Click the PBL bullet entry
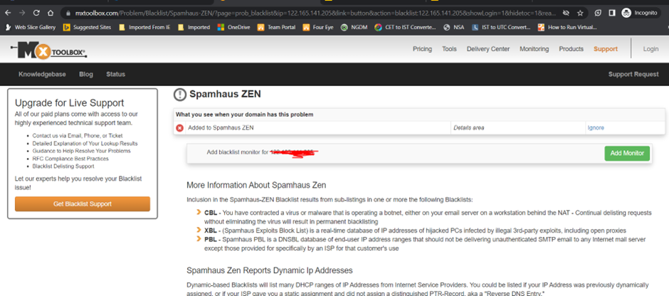Screen dimensions: 669x296 coord(425,244)
